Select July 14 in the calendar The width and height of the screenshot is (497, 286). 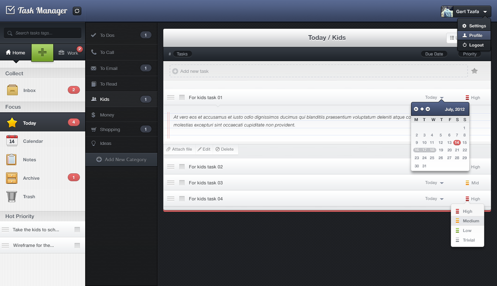click(457, 142)
